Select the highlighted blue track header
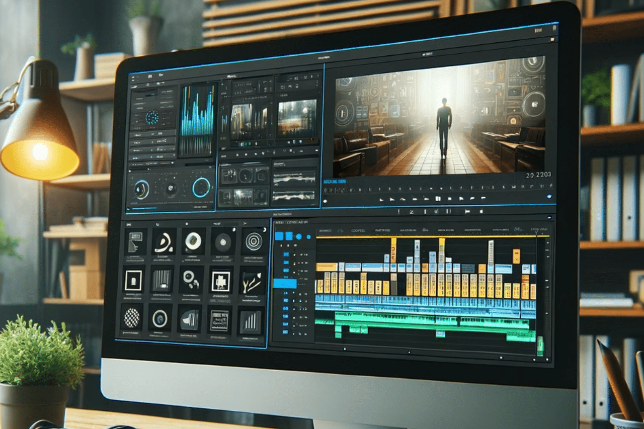644x429 pixels. point(285,284)
